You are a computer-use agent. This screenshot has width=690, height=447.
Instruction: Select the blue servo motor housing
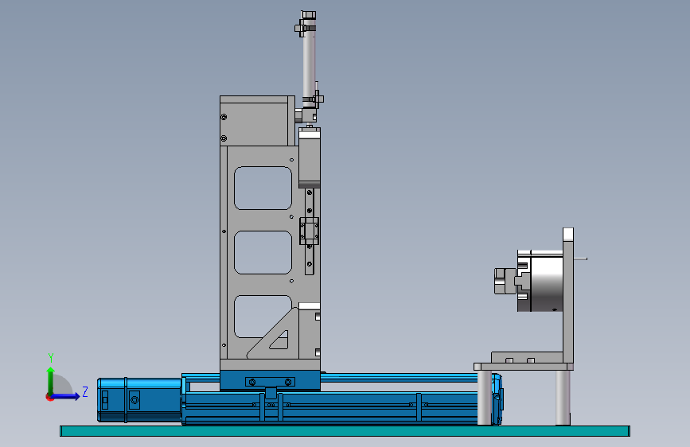coord(139,400)
